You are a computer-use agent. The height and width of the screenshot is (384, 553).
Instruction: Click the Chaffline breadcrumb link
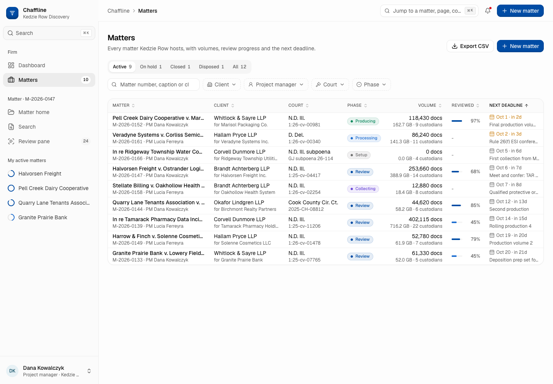(119, 11)
